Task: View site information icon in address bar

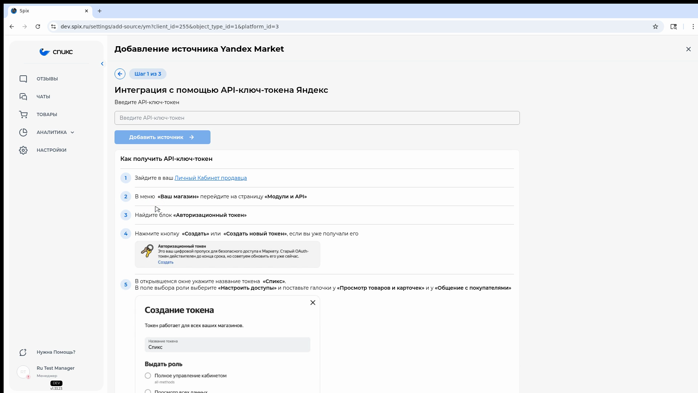Action: coord(53,27)
